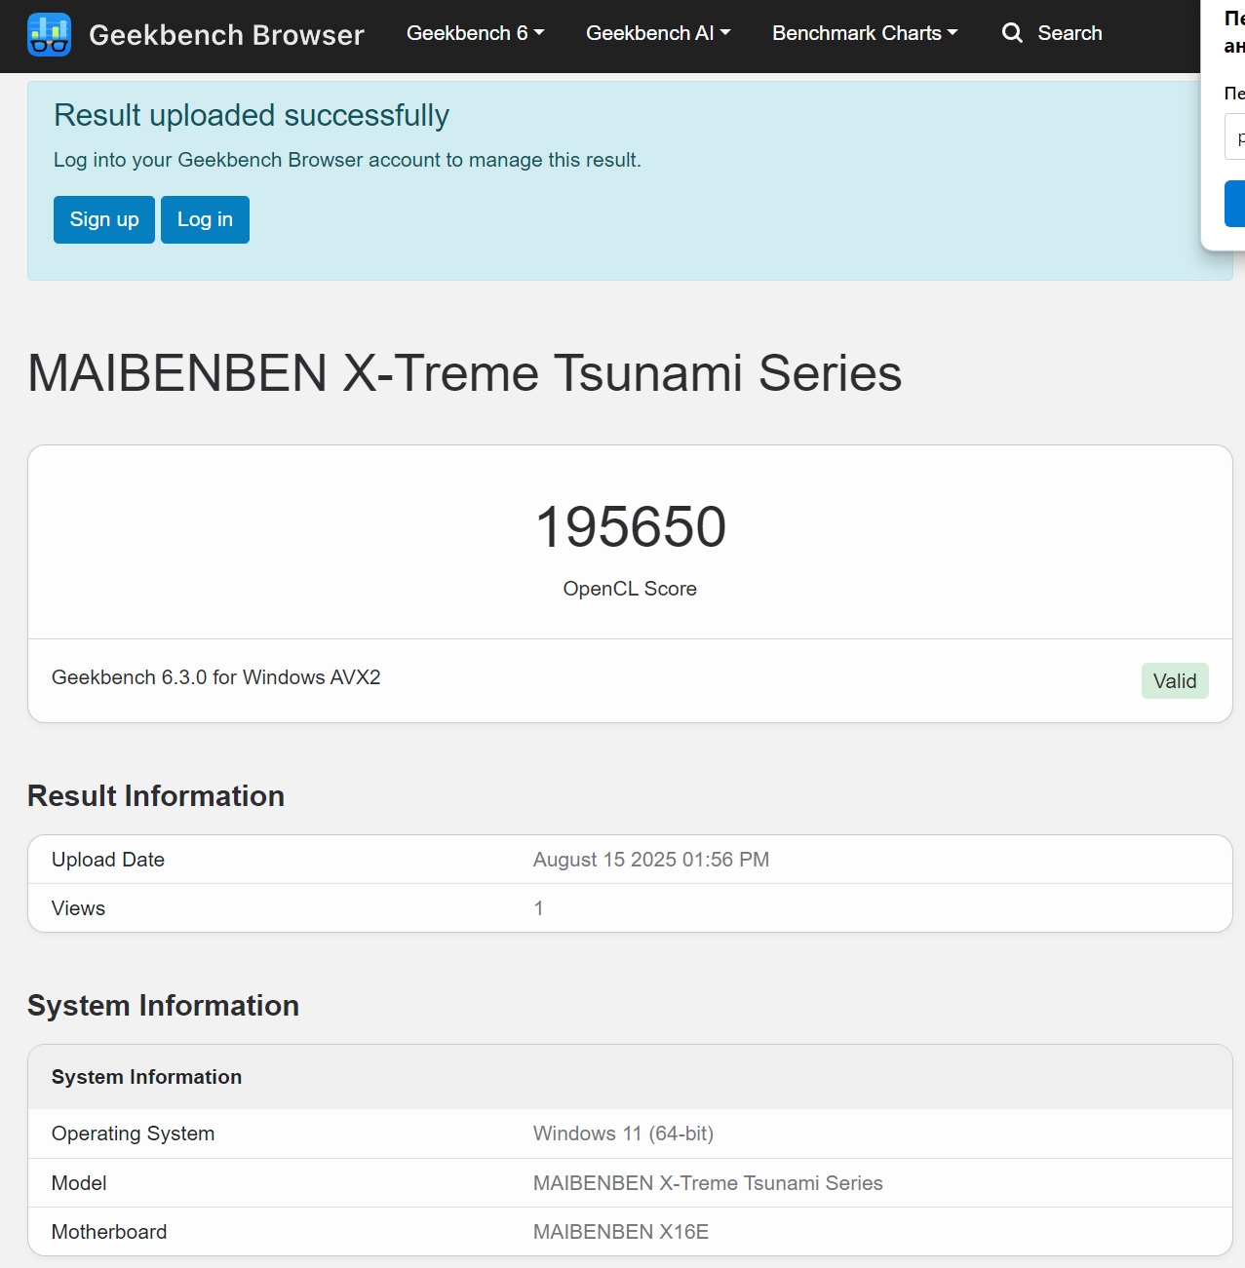Viewport: 1245px width, 1268px height.
Task: Click the Log into your Geekbench Browser account text
Action: pos(347,160)
